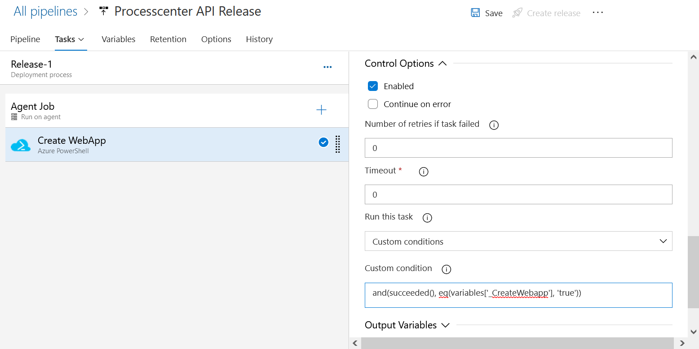Select the Release-1 deployment process
699x349 pixels.
[174, 68]
